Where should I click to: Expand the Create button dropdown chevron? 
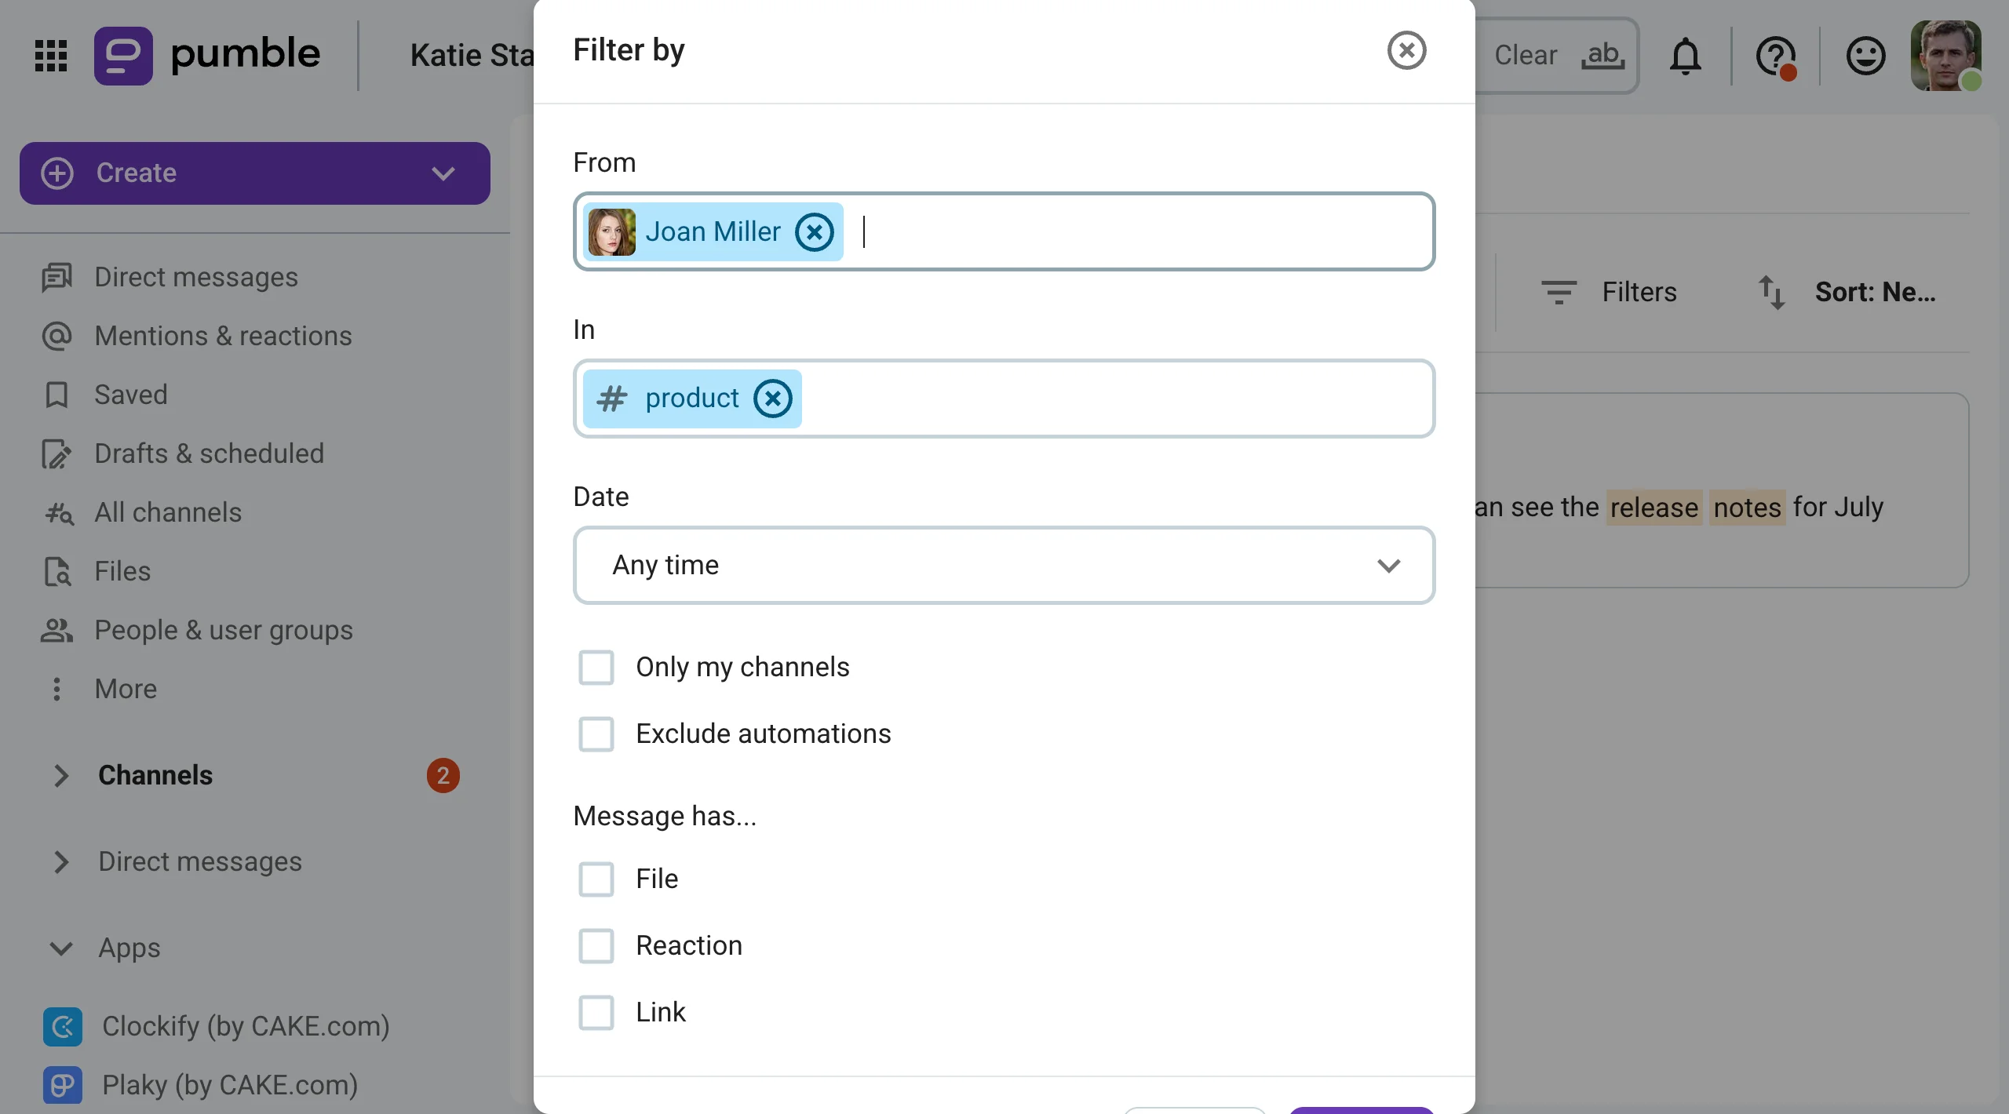pyautogui.click(x=443, y=173)
